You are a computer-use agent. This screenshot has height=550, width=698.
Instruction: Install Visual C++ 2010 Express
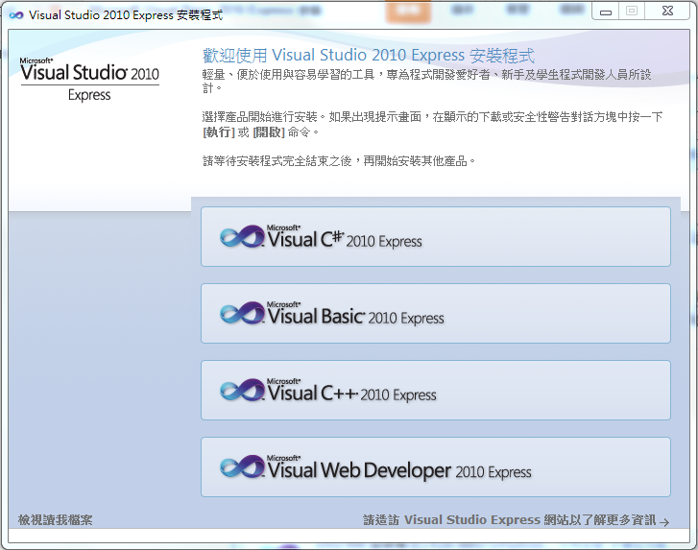coord(435,391)
